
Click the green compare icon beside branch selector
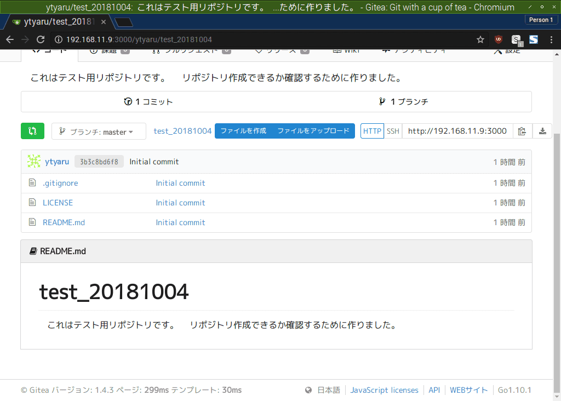click(x=32, y=131)
